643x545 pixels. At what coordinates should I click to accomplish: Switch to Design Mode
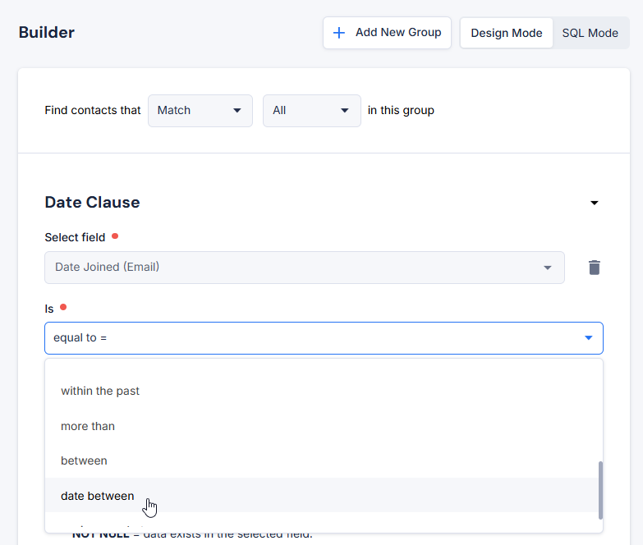tap(506, 33)
